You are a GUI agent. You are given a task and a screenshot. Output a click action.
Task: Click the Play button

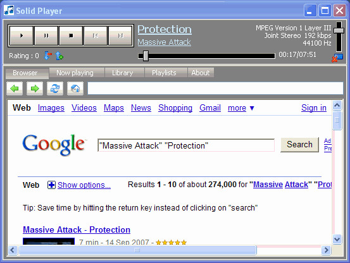point(22,35)
